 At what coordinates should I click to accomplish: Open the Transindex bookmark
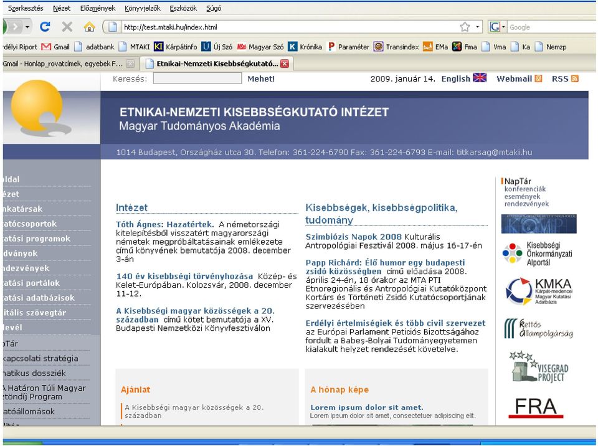click(x=396, y=47)
